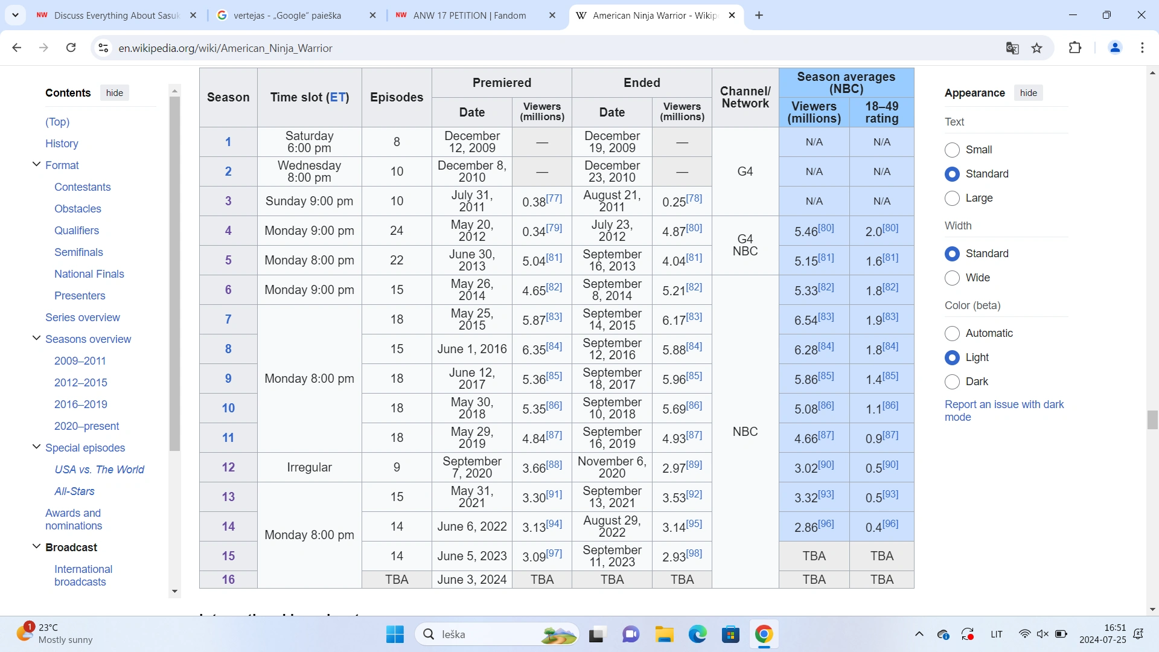Click the Chrome profile avatar icon
The width and height of the screenshot is (1159, 652).
click(x=1115, y=48)
